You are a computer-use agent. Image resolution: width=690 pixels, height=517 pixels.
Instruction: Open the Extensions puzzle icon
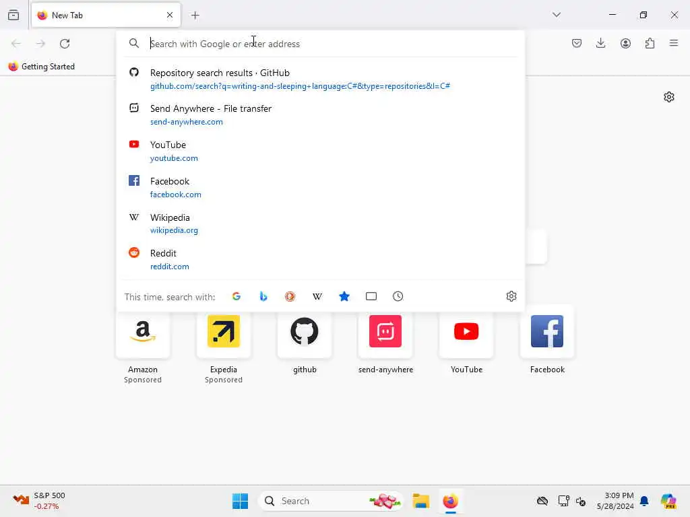click(x=650, y=43)
